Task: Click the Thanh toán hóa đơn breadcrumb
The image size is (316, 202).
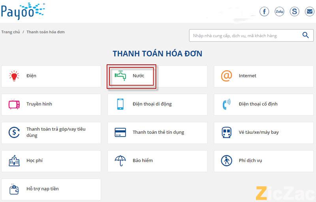Action: tap(45, 32)
